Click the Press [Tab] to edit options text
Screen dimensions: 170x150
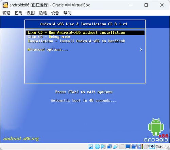[84, 92]
